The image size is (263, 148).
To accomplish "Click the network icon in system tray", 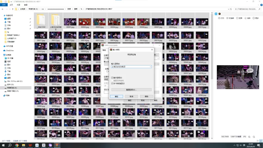I will [238, 145].
